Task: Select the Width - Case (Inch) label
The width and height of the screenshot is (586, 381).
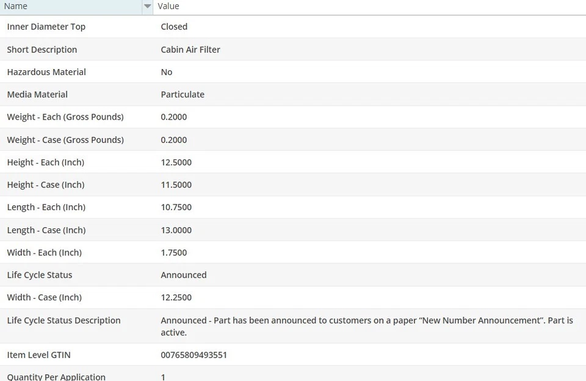Action: coord(45,297)
